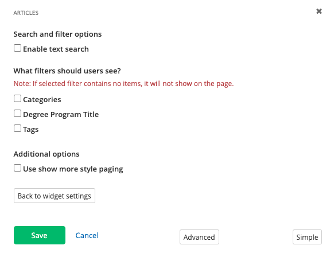
Task: Select 'What filters should users see?' heading
Action: [67, 71]
